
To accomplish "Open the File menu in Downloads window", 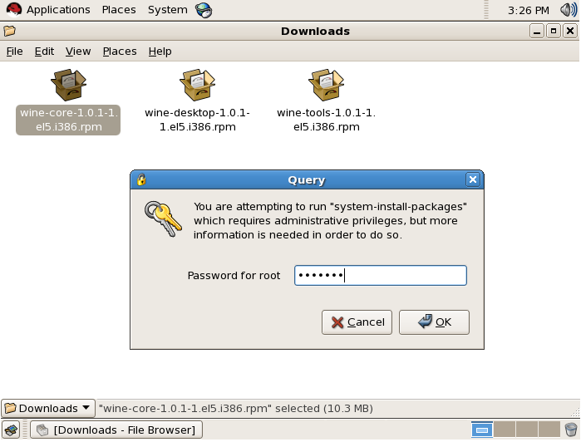I will click(14, 52).
